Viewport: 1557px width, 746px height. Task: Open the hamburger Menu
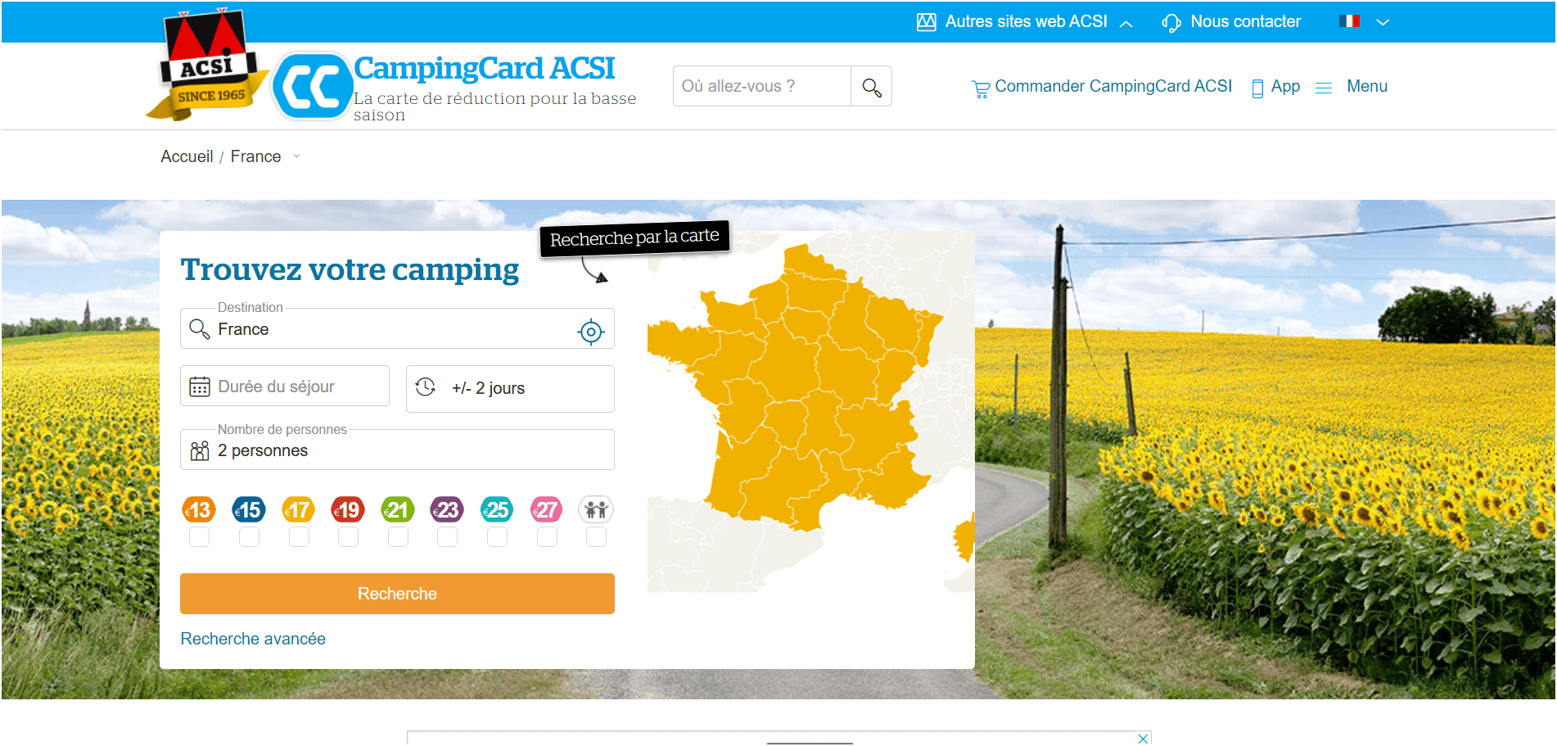click(1351, 87)
